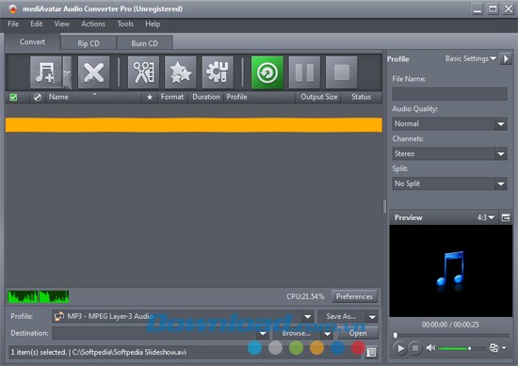Open the Channels Stereo dropdown
Screen dimensions: 518x366
pos(449,153)
